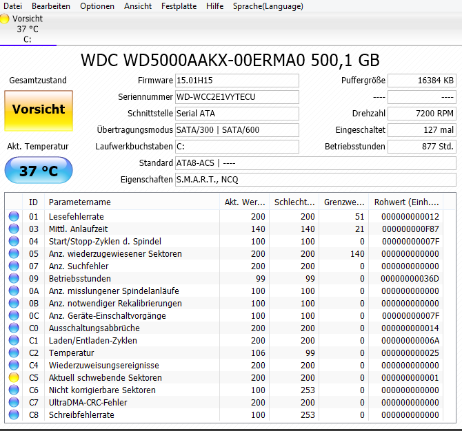Screen dimensions: 462x431
Task: Click raw value 00000000006A
Action: pyautogui.click(x=410, y=340)
